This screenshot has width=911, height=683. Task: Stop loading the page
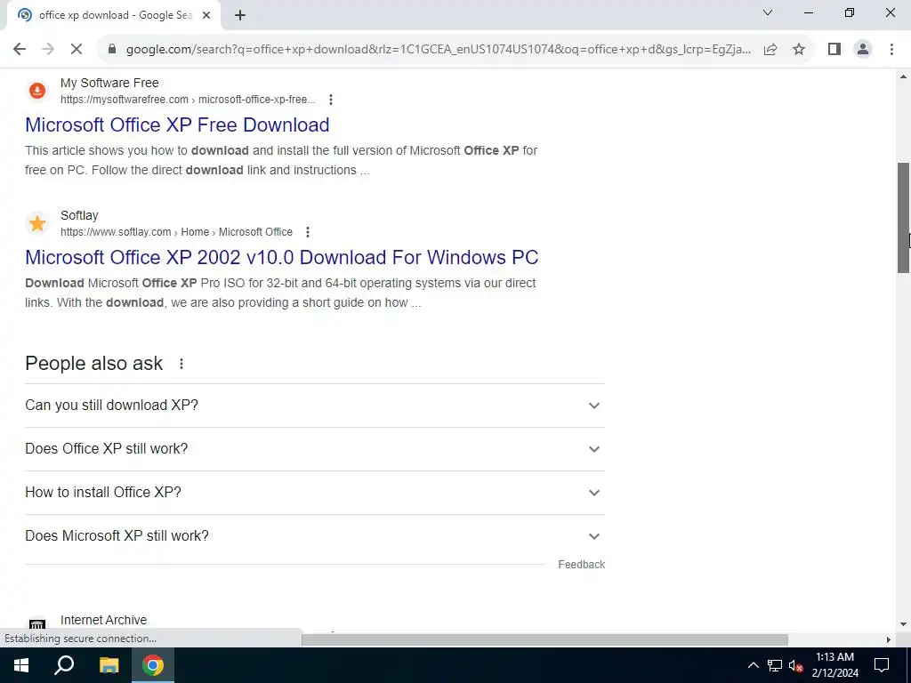77,49
